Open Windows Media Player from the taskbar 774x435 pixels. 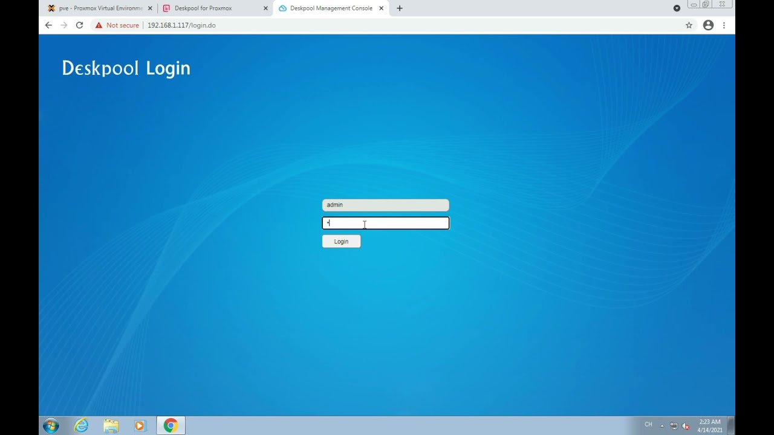click(x=140, y=426)
